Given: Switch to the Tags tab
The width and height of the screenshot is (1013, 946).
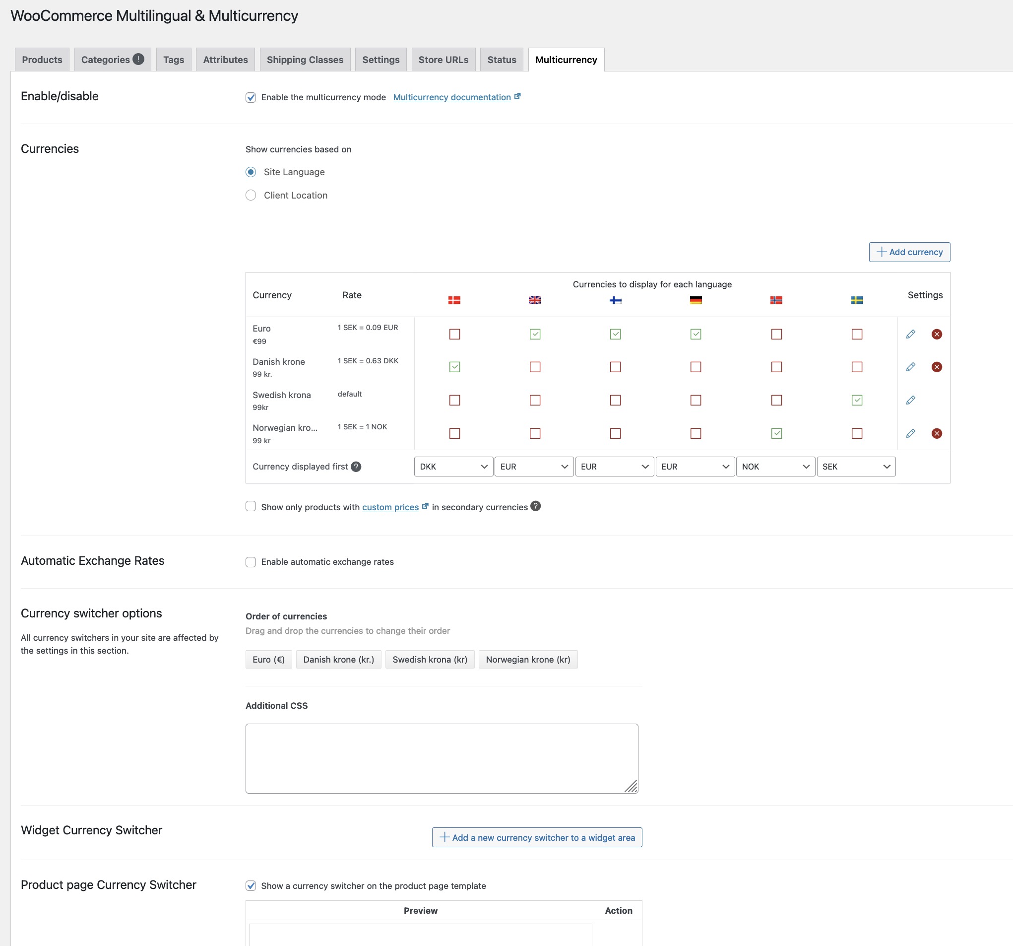Looking at the screenshot, I should coord(174,60).
